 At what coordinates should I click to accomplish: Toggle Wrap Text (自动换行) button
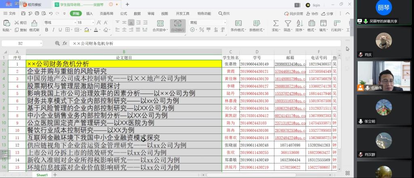[177, 25]
